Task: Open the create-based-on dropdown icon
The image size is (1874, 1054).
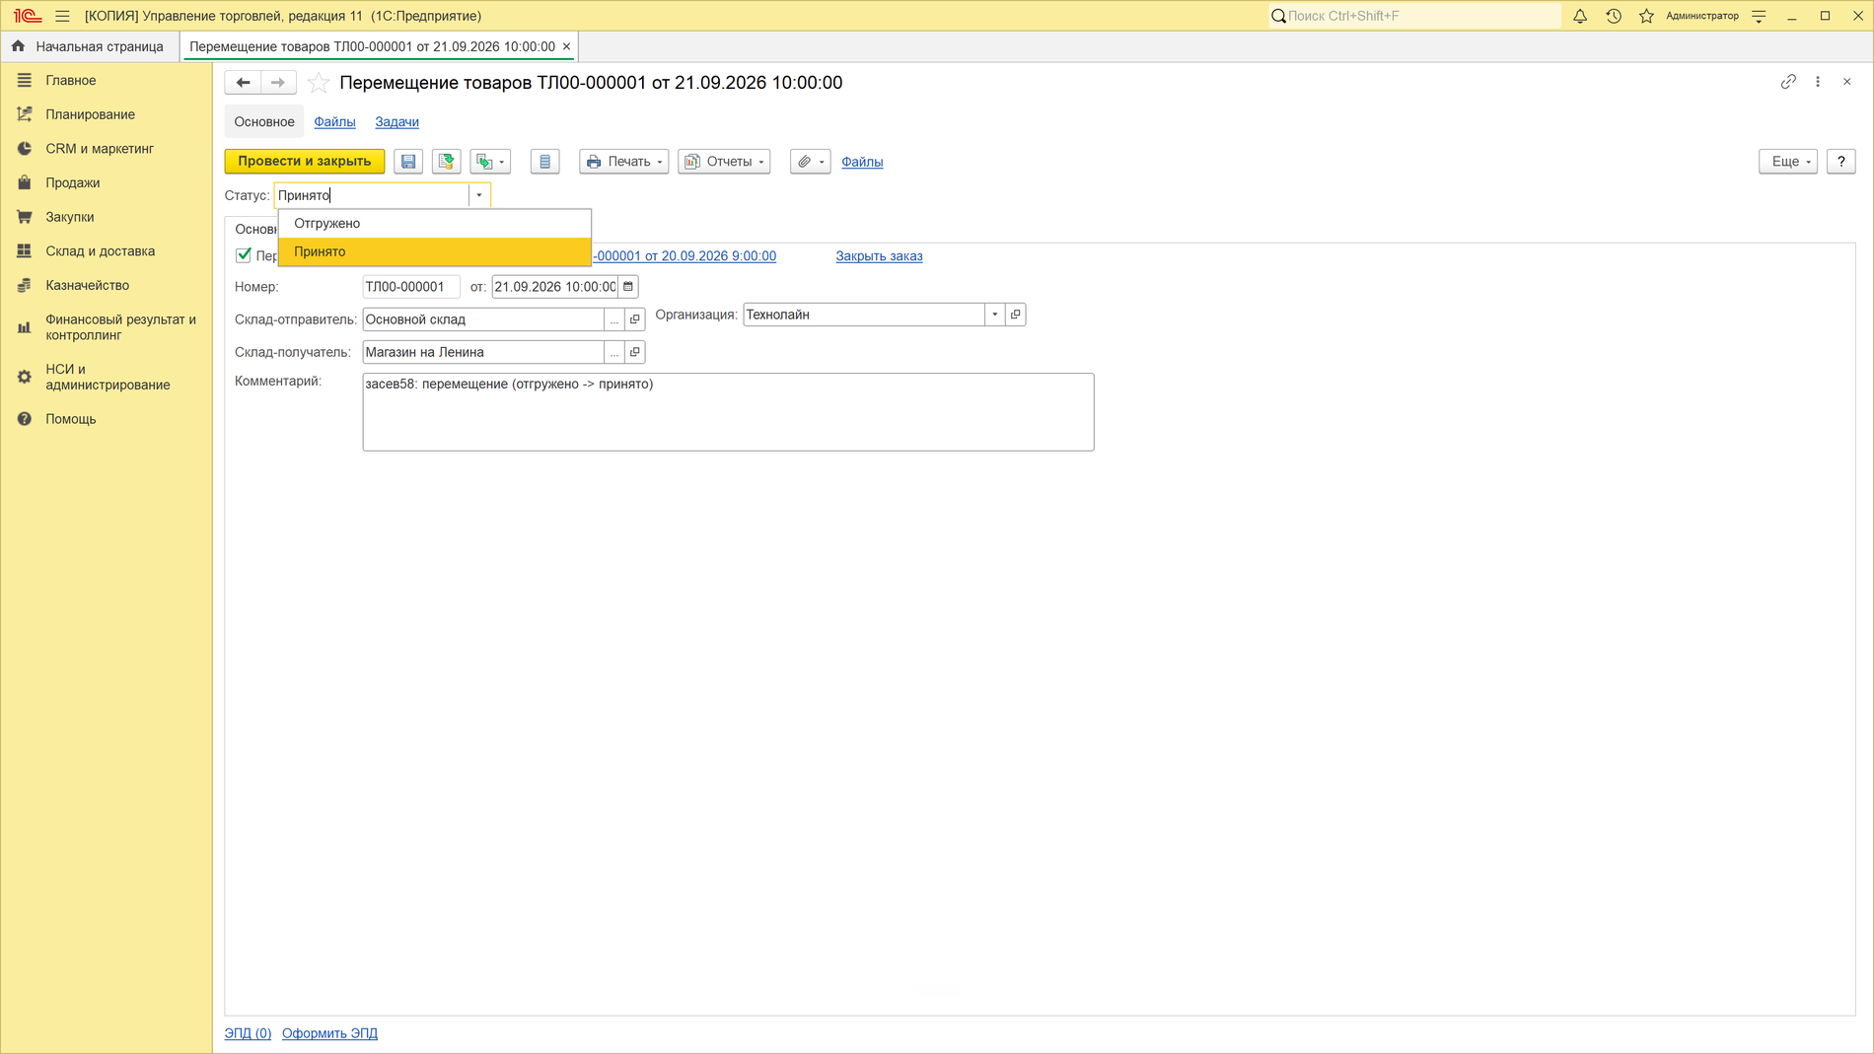Action: 490,162
